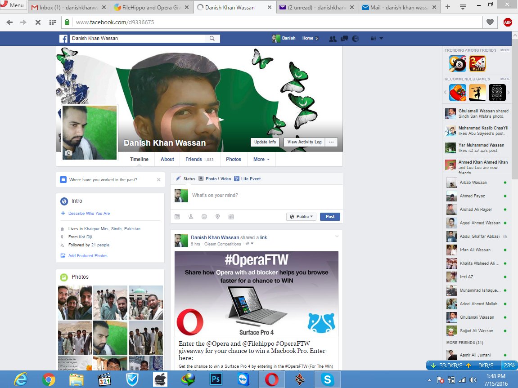Open post privacy dropdown near Gleam Competitions
This screenshot has height=388, width=518.
click(x=249, y=244)
